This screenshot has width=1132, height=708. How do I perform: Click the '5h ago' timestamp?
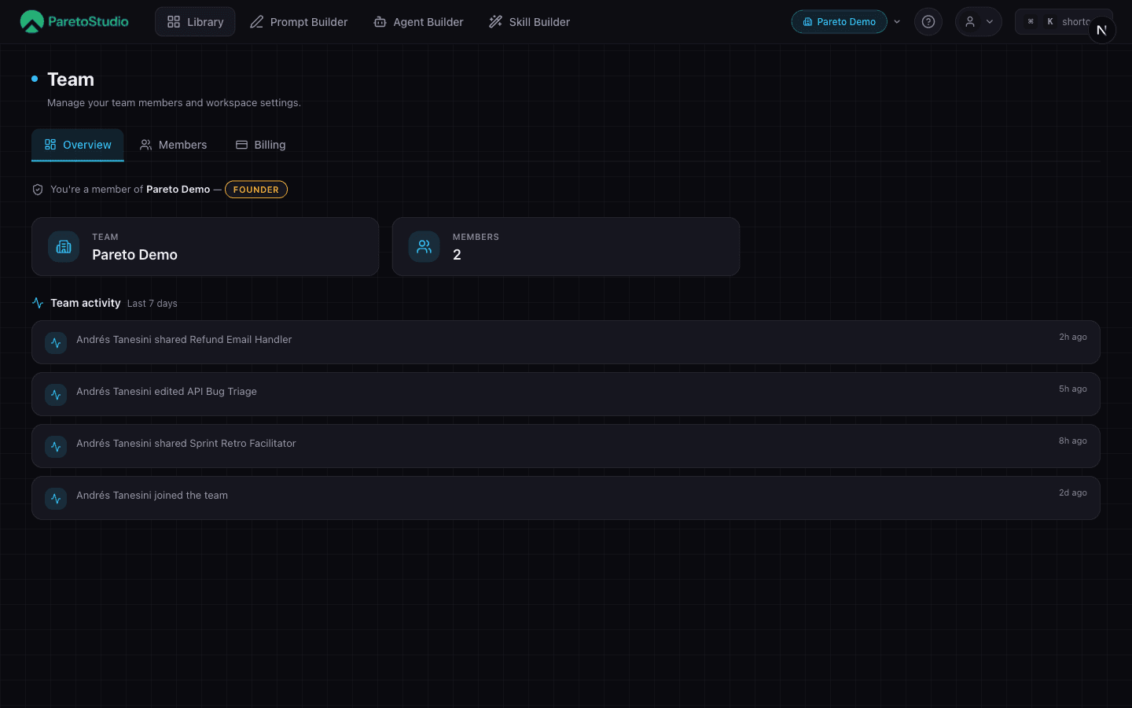[x=1072, y=389]
